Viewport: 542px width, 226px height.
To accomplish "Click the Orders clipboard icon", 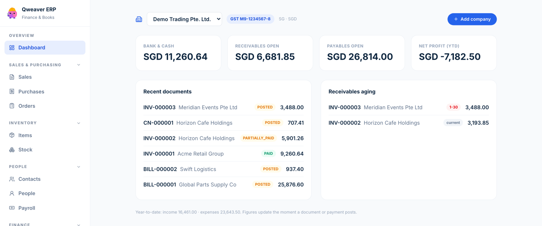I will tap(12, 106).
